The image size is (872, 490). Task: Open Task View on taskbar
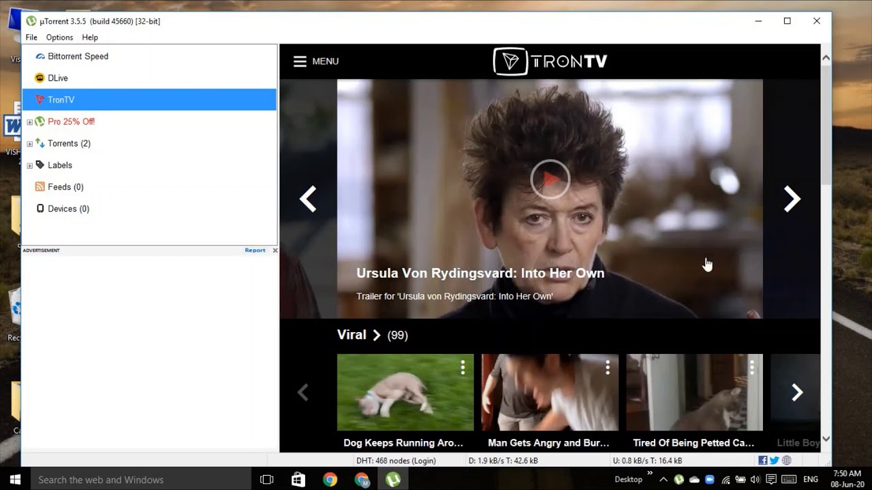[x=267, y=480]
